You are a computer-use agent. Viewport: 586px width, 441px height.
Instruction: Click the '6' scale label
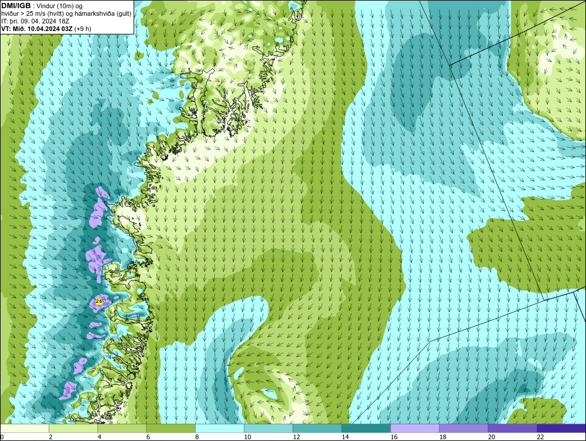(x=148, y=437)
